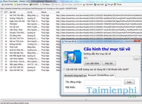Click the music folder icon in dialog

point(72,57)
